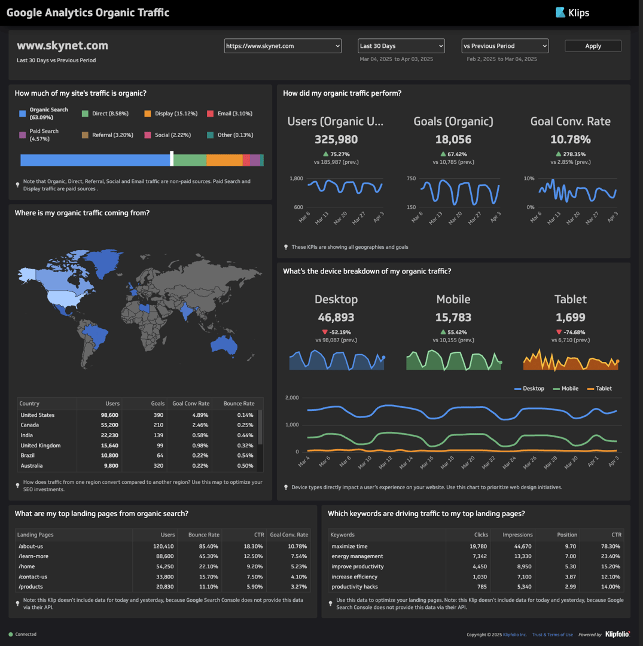Toggle the Desktop series in the device chart legend

pyautogui.click(x=529, y=388)
